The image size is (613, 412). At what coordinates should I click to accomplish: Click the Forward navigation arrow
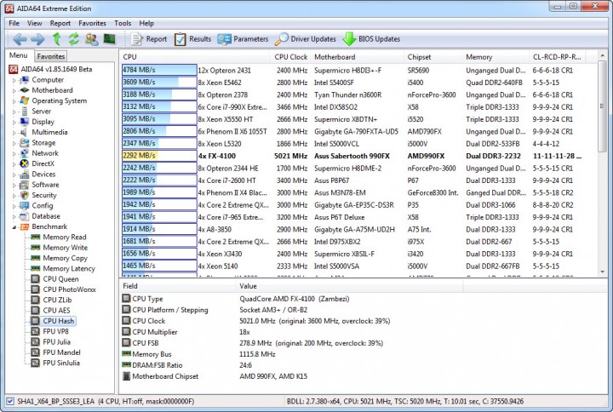[37, 39]
